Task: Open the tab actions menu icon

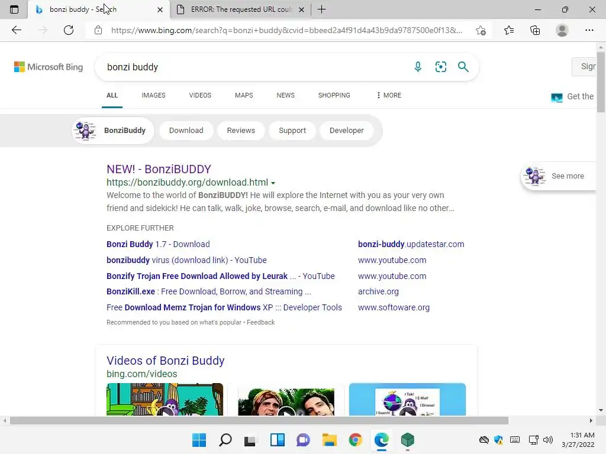Action: (14, 9)
